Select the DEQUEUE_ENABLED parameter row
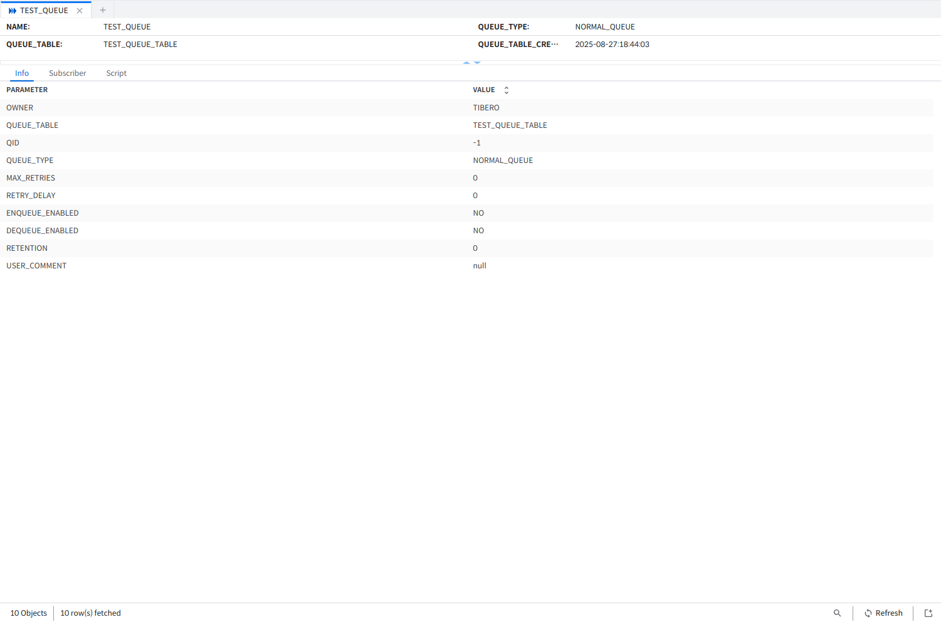 [43, 231]
